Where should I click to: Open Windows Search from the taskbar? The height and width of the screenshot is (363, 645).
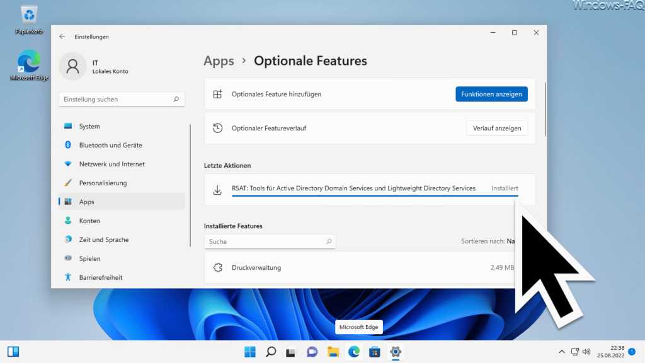coord(270,352)
